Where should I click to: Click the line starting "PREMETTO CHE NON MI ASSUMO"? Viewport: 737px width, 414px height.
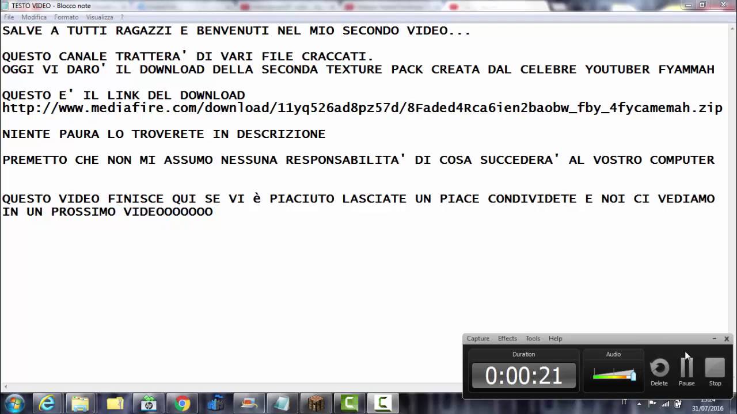click(x=358, y=160)
